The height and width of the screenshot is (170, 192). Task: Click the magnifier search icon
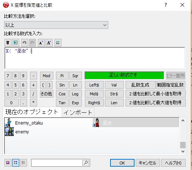coord(86,163)
